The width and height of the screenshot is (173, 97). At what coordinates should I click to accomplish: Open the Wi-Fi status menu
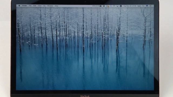(114, 6)
